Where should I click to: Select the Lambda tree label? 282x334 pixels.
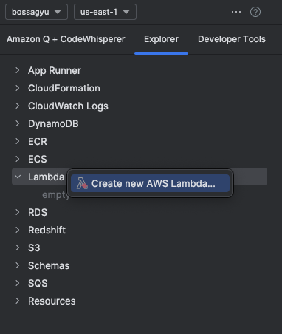coord(46,177)
